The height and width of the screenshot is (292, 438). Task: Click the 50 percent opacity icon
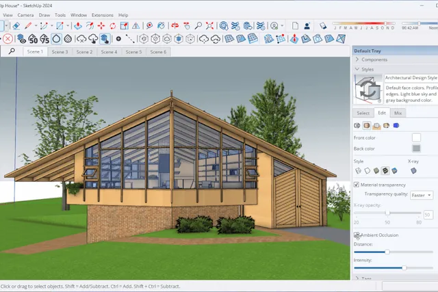coord(33,39)
